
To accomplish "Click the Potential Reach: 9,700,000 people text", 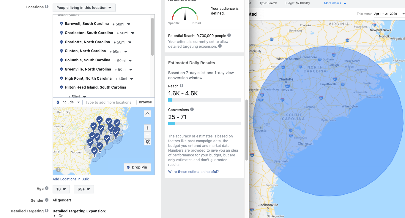I will [197, 36].
